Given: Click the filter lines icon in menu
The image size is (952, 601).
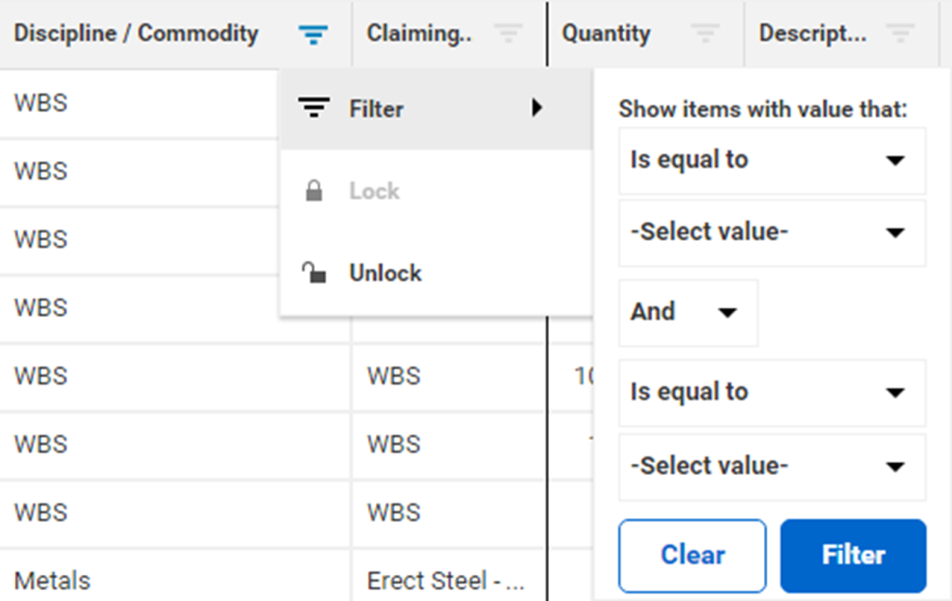Looking at the screenshot, I should coord(314,109).
